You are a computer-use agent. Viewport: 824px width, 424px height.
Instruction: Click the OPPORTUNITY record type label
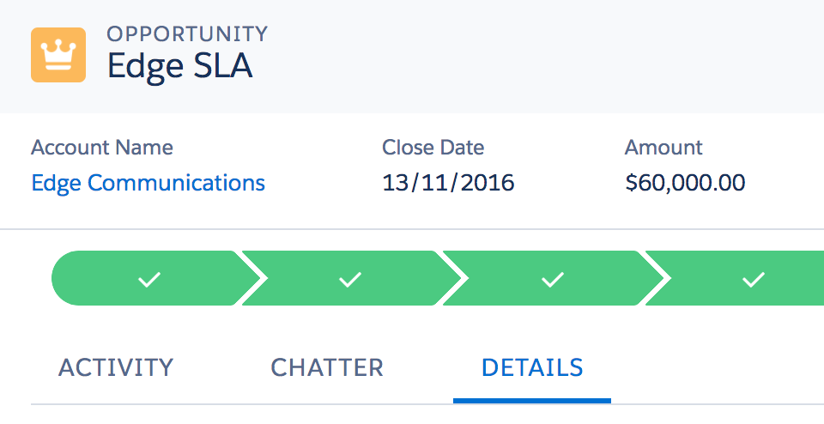[x=188, y=34]
